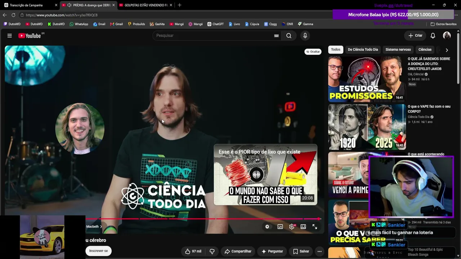Open a new browser tab
The image size is (461, 259).
click(x=179, y=5)
